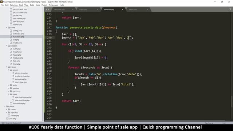
Task: Click the profile.php file icon
Action: tap(11, 15)
